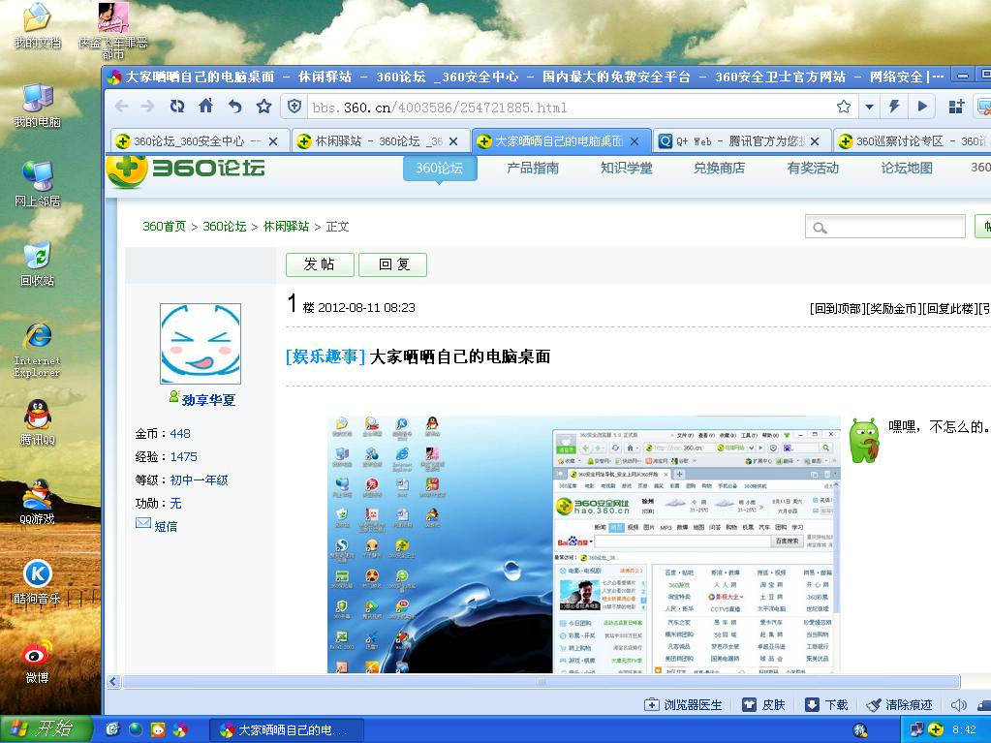Open 浏览器医生 (Browser Doctor) from bottom bar
Viewport: 991px width, 743px height.
[x=688, y=704]
